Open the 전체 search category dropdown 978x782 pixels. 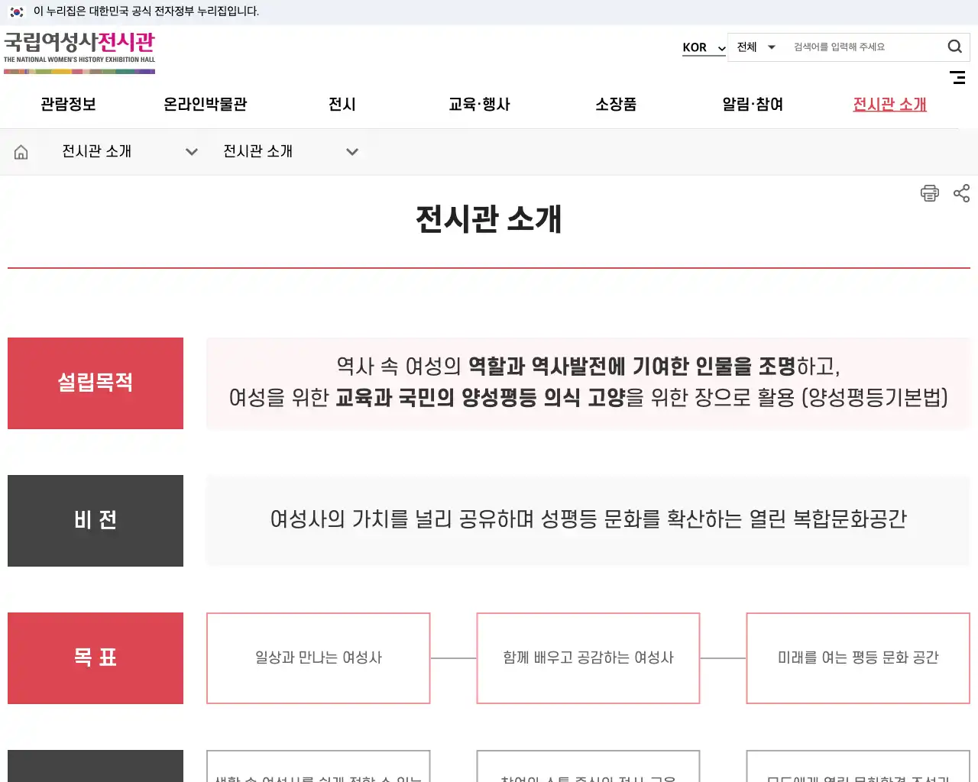coord(756,47)
